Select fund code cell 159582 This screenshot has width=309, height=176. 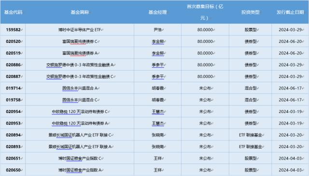pyautogui.click(x=13, y=30)
